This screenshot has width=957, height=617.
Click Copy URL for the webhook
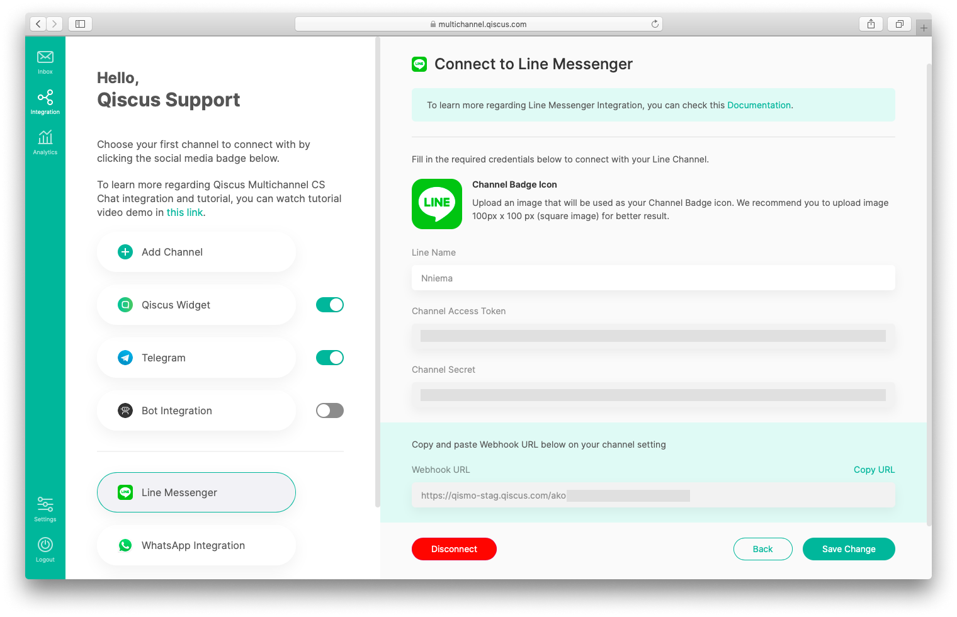click(874, 470)
